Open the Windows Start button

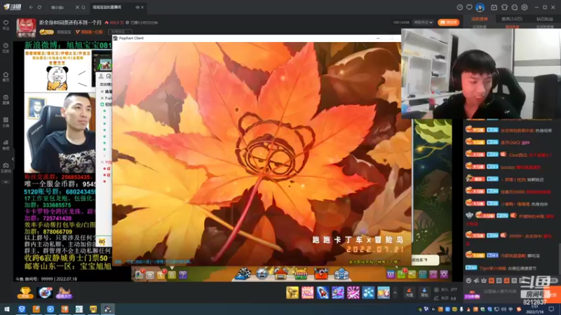pyautogui.click(x=6, y=309)
